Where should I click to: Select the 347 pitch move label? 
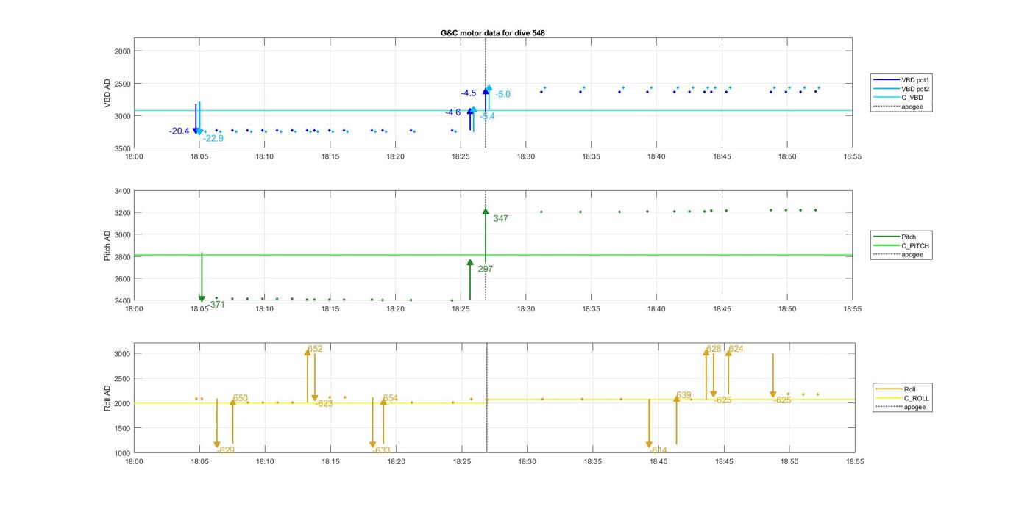point(500,219)
